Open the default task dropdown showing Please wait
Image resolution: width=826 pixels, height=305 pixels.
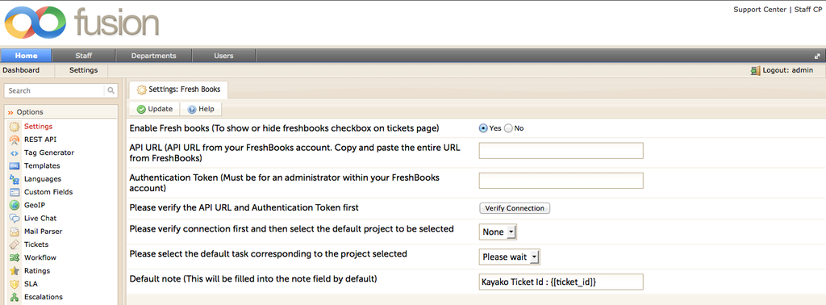(x=510, y=257)
